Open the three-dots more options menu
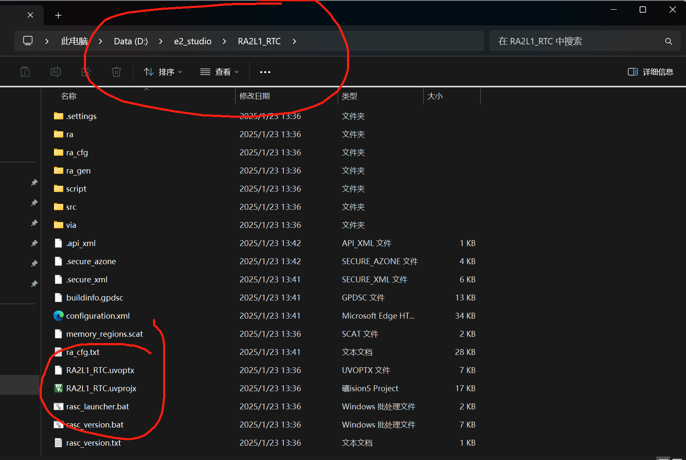Screen dimensions: 686x460 pyautogui.click(x=265, y=72)
